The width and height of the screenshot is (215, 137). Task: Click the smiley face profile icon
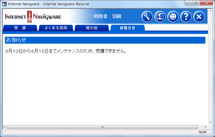173,17
